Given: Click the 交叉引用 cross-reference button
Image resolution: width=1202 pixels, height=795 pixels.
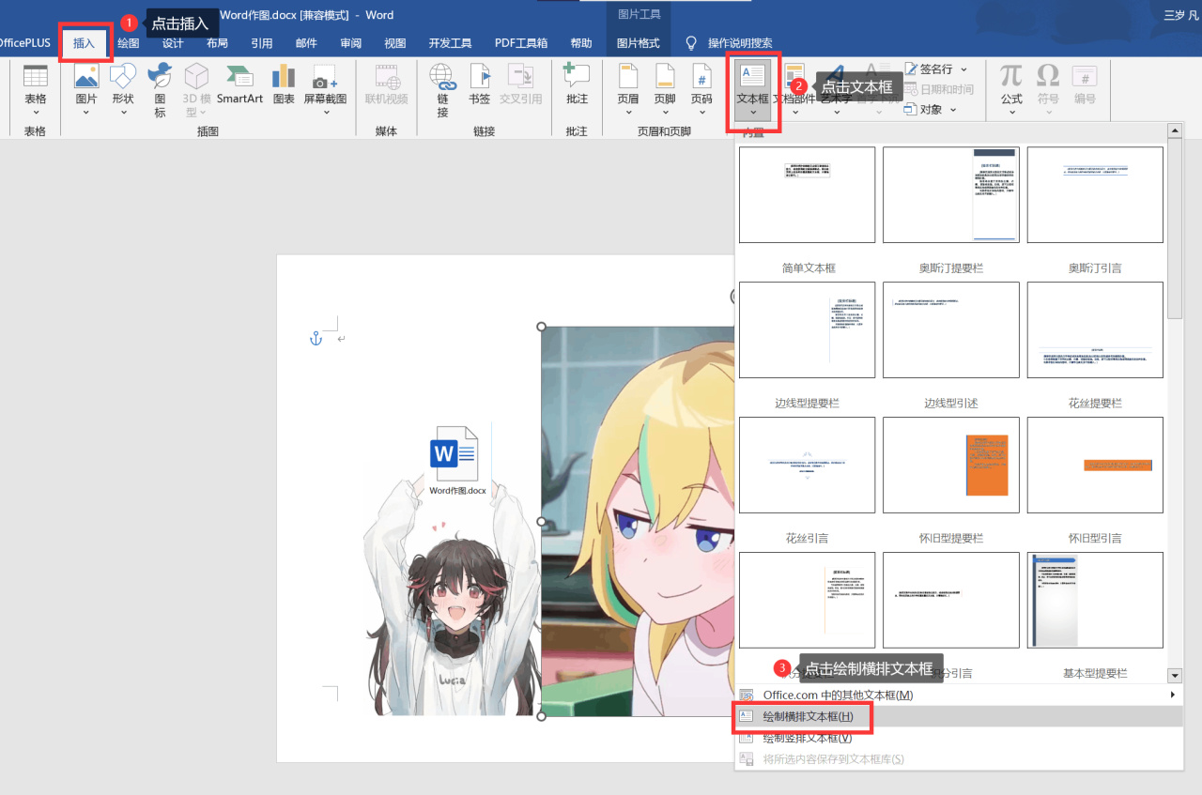Looking at the screenshot, I should (x=520, y=84).
